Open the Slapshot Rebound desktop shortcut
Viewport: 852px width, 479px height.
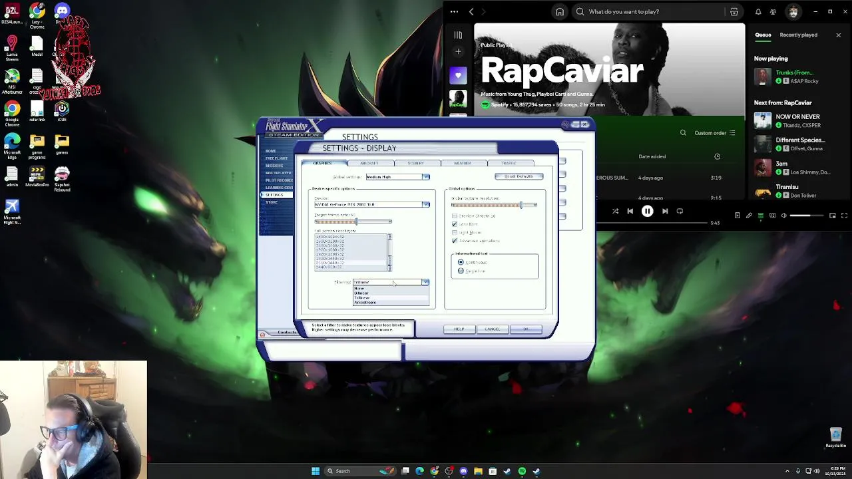tap(62, 179)
